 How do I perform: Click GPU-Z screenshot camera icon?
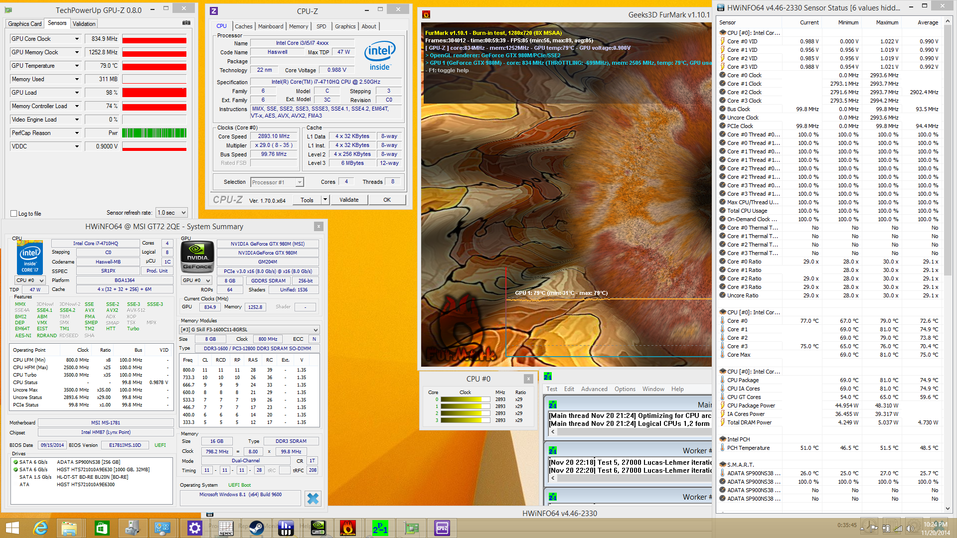pyautogui.click(x=186, y=23)
